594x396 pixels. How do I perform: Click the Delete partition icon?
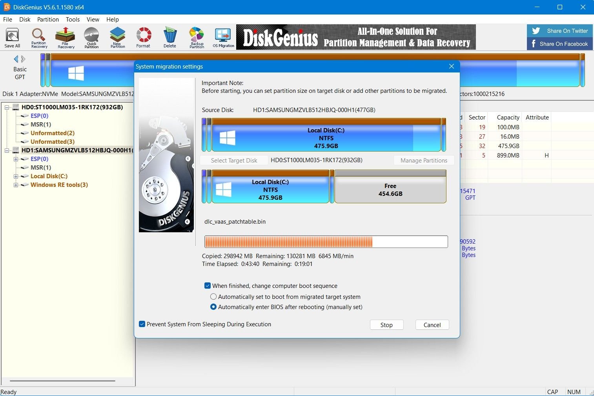(169, 38)
